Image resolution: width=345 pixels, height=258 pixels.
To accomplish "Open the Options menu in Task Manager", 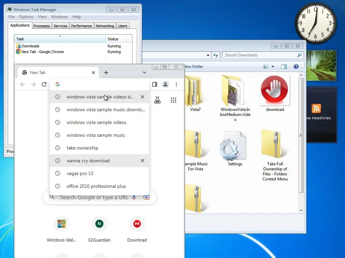I will coord(26,17).
